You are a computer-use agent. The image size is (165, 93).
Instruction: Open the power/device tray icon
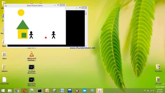click(x=148, y=91)
